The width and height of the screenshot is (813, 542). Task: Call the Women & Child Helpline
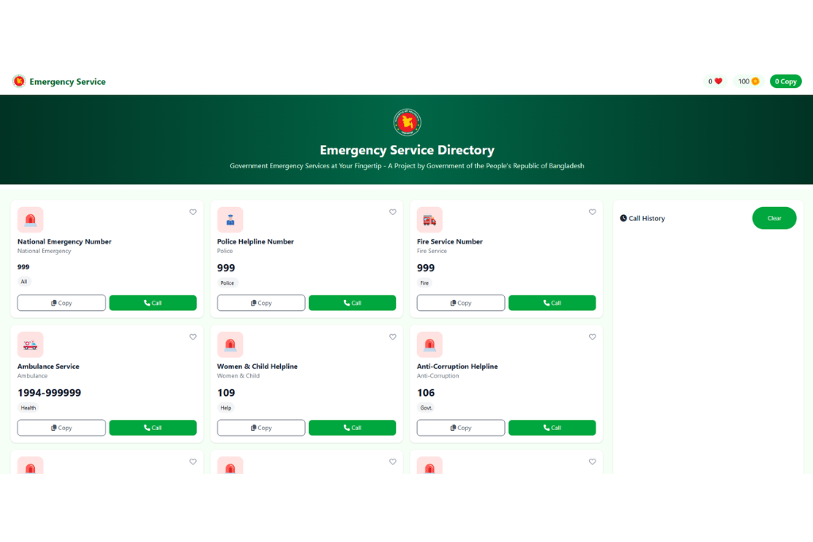click(352, 428)
